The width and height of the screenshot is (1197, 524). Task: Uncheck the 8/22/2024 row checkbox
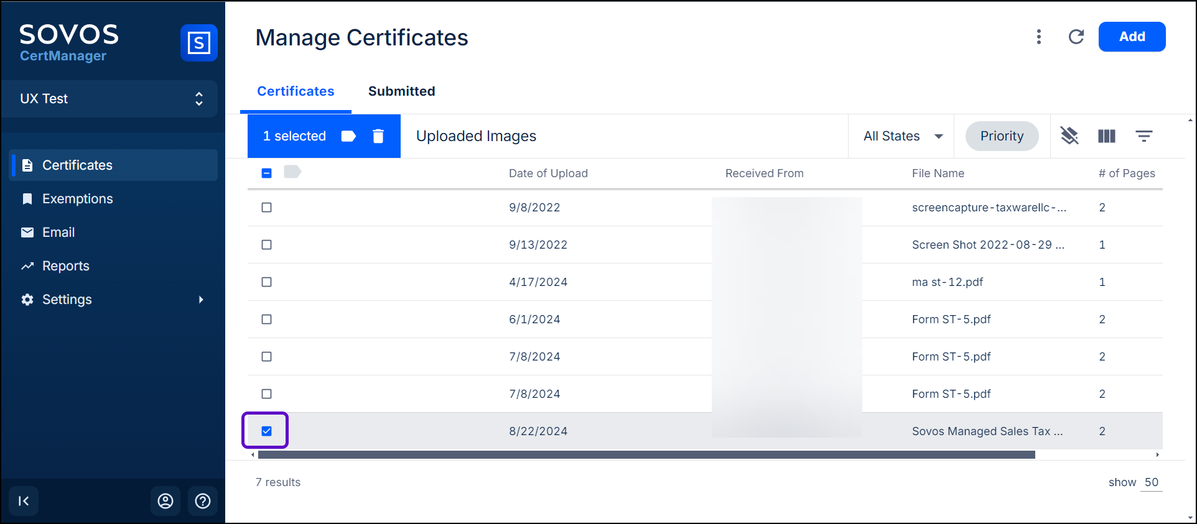coord(267,431)
